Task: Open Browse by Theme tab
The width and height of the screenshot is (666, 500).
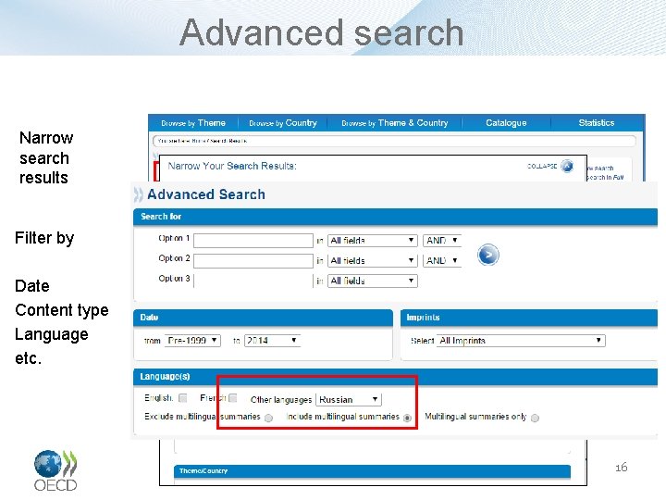Action: point(193,123)
